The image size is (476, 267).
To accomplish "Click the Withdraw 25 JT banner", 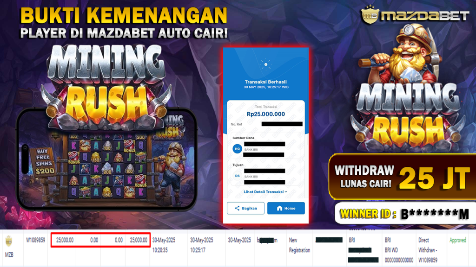I will [x=402, y=177].
